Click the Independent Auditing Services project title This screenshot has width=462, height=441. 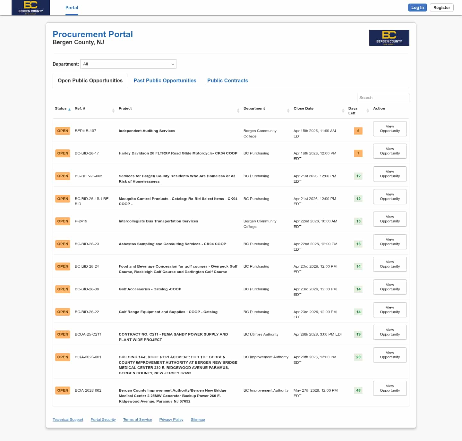pos(147,131)
